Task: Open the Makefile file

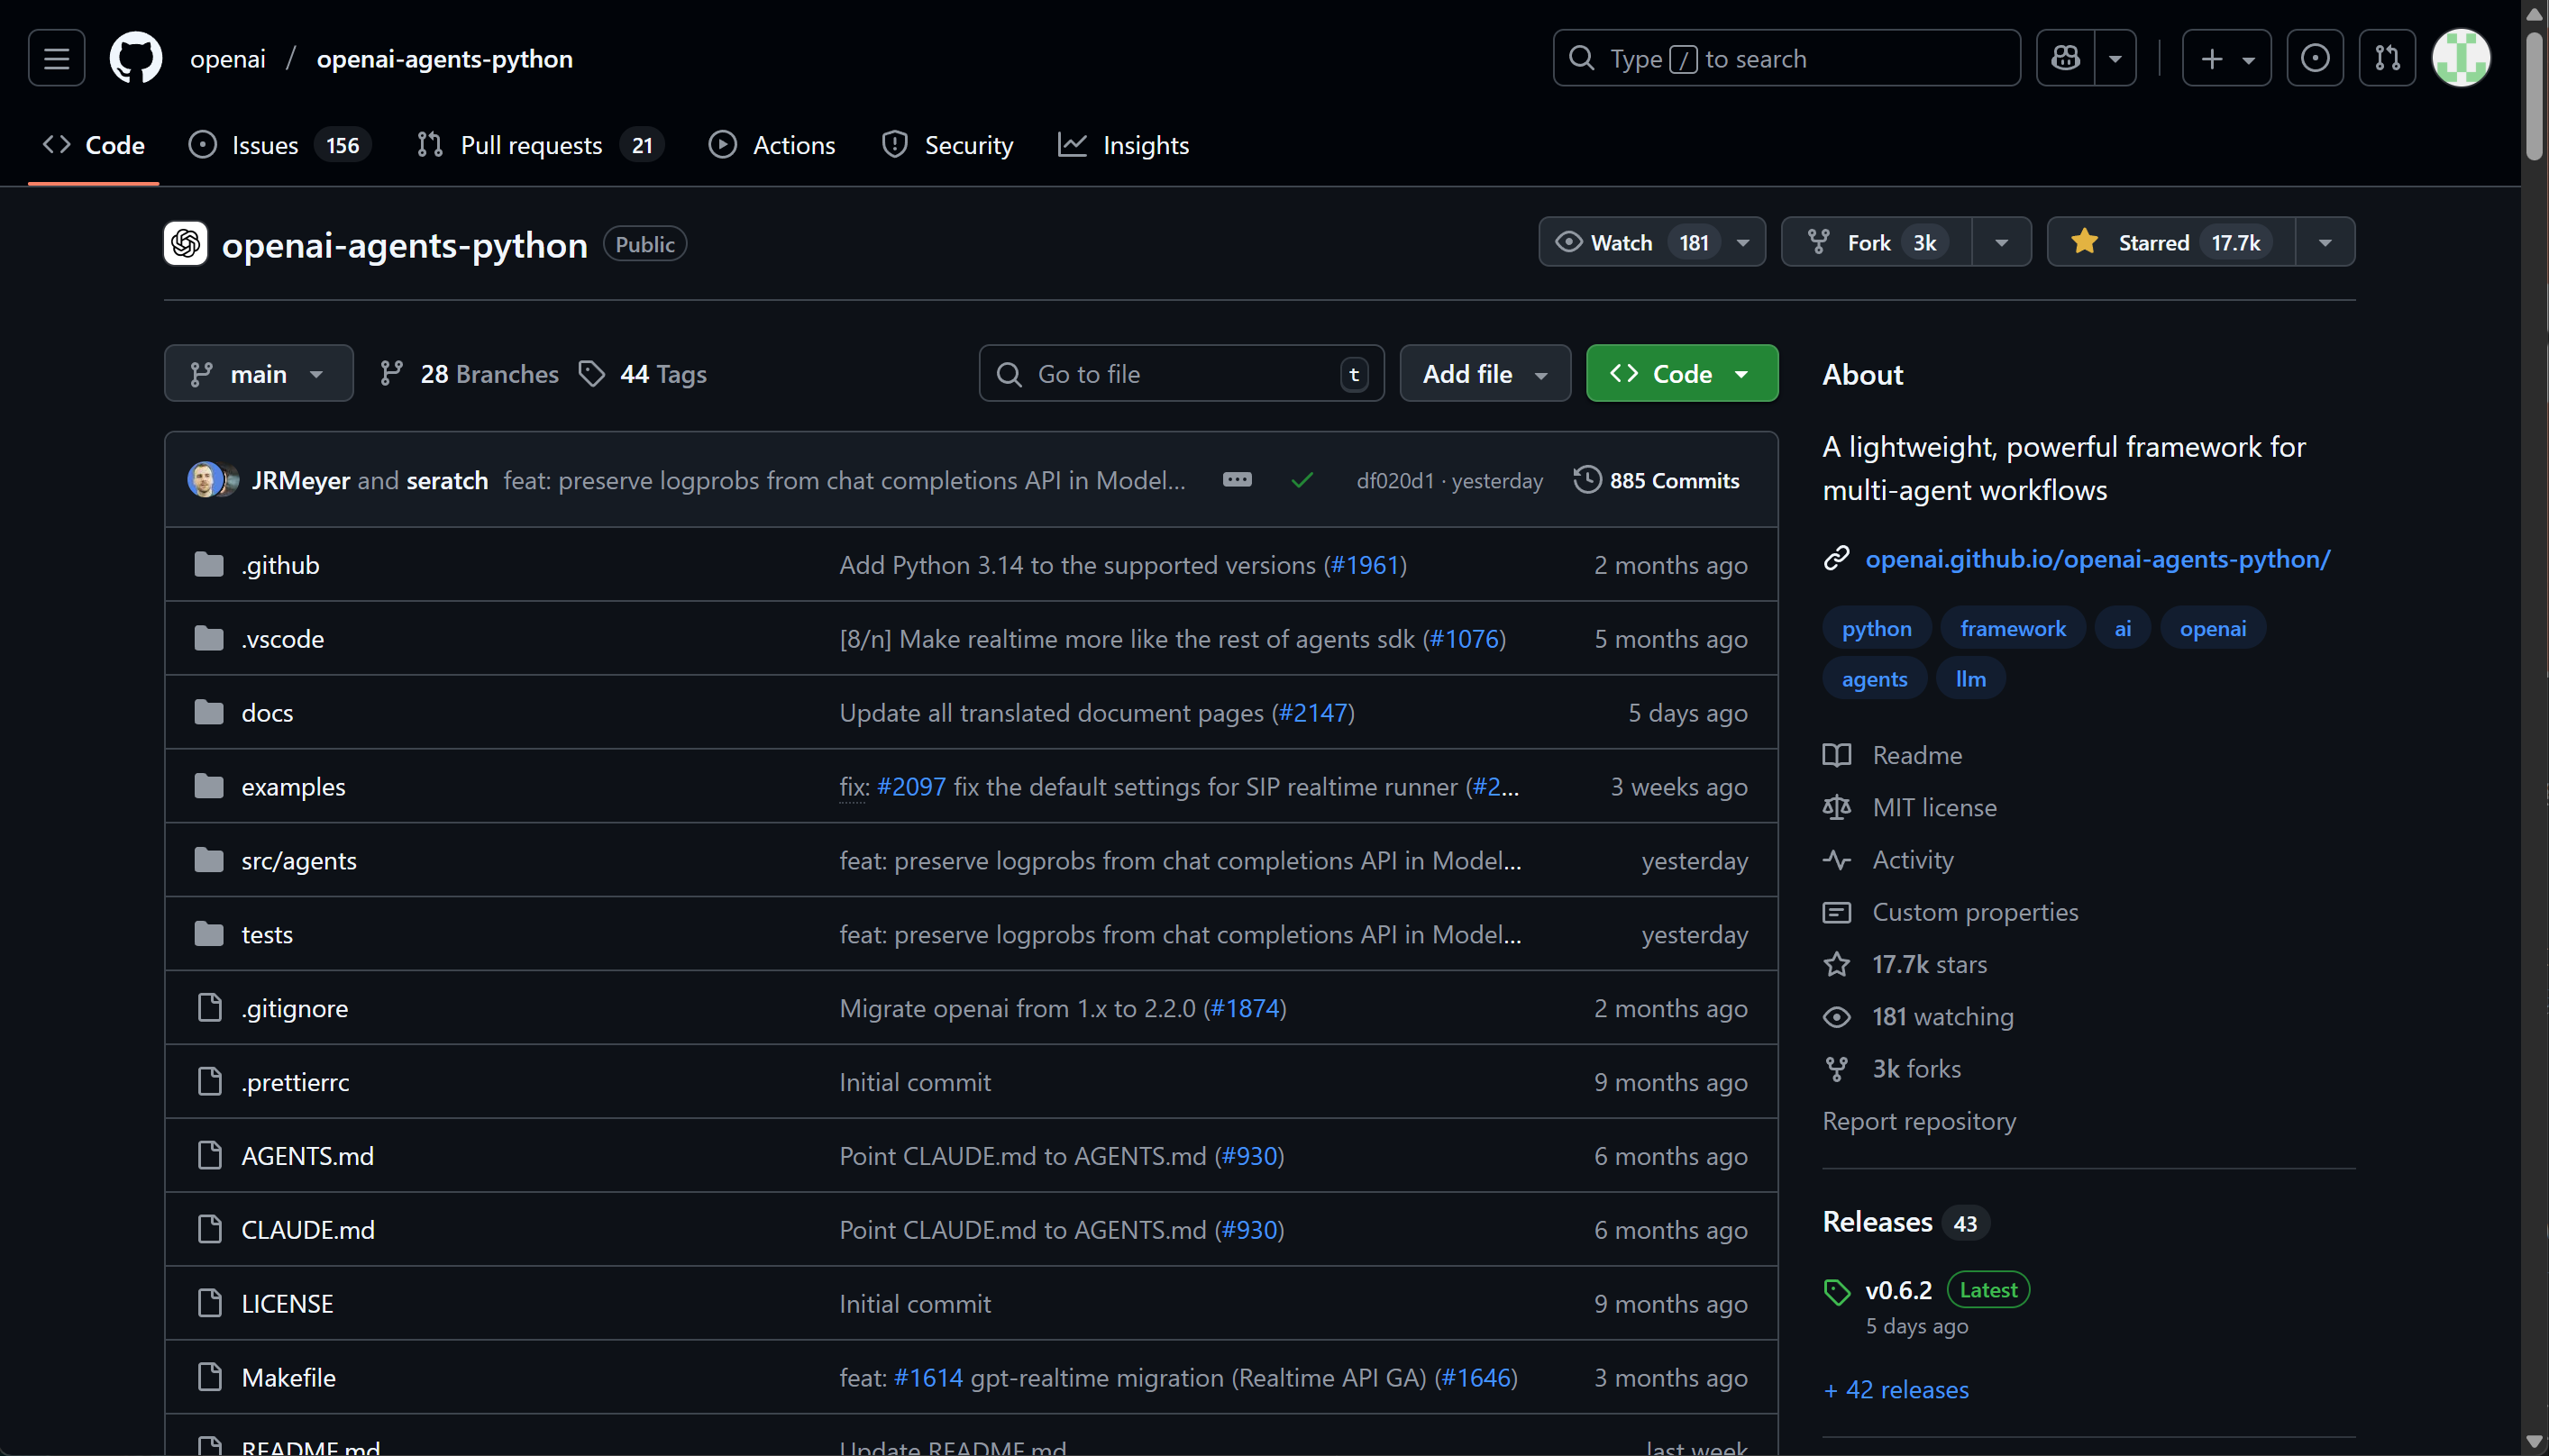Action: point(288,1377)
